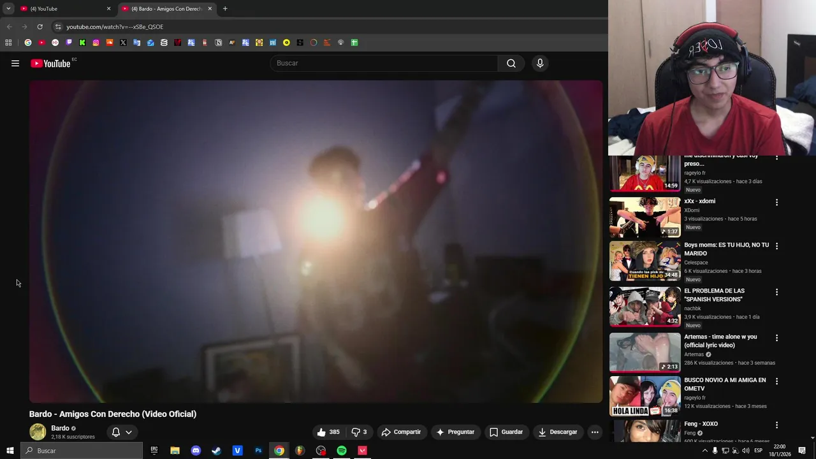Open the Twitch bookmark
The width and height of the screenshot is (816, 459).
[69, 43]
